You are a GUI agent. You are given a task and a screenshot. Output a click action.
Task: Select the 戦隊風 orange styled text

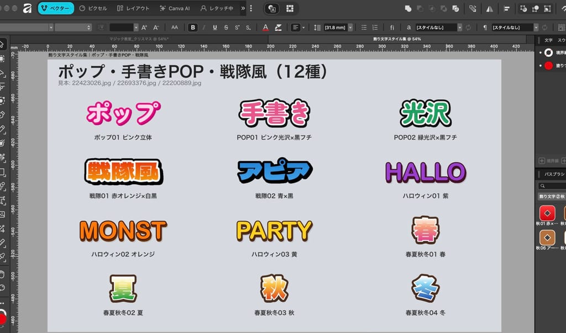click(123, 171)
